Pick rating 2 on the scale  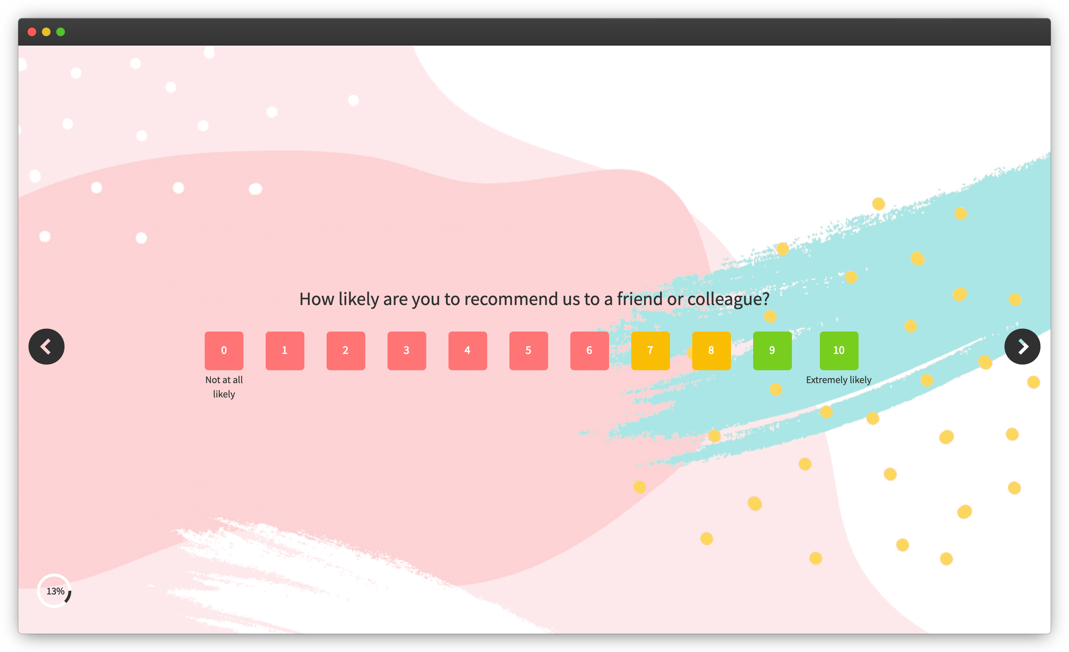click(x=346, y=351)
